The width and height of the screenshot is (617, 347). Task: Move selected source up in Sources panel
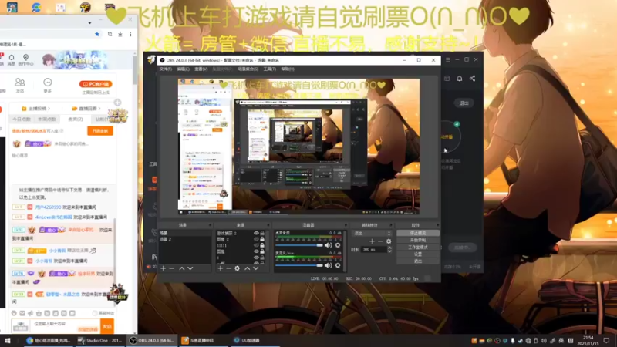tap(247, 268)
